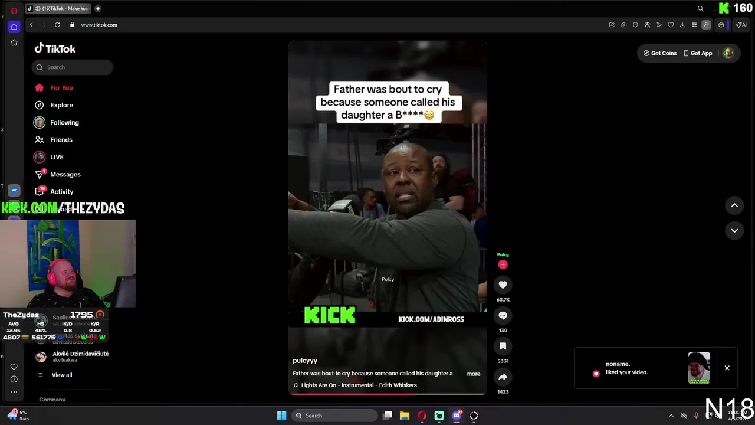Share the video with arrow icon

tap(503, 377)
